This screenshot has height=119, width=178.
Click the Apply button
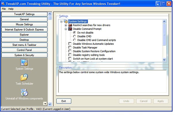point(161,101)
